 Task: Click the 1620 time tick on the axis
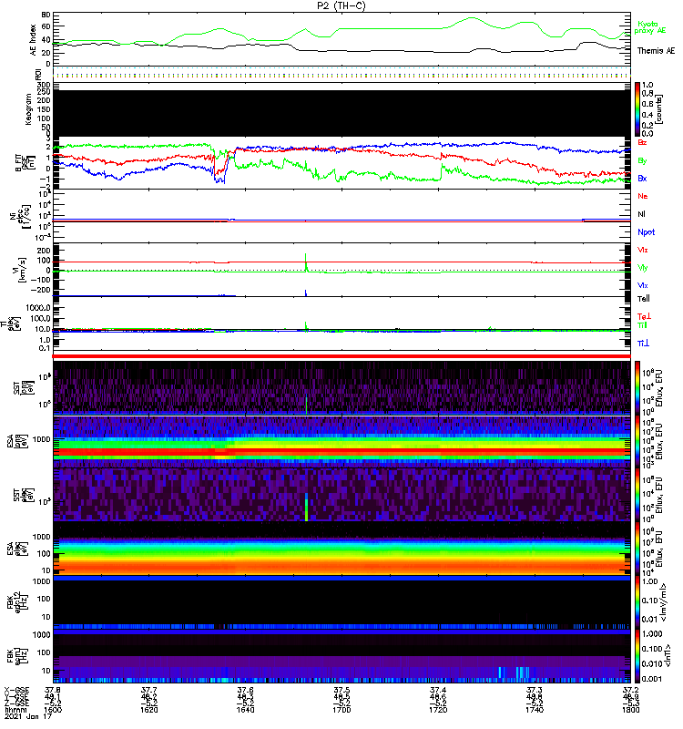click(x=149, y=715)
